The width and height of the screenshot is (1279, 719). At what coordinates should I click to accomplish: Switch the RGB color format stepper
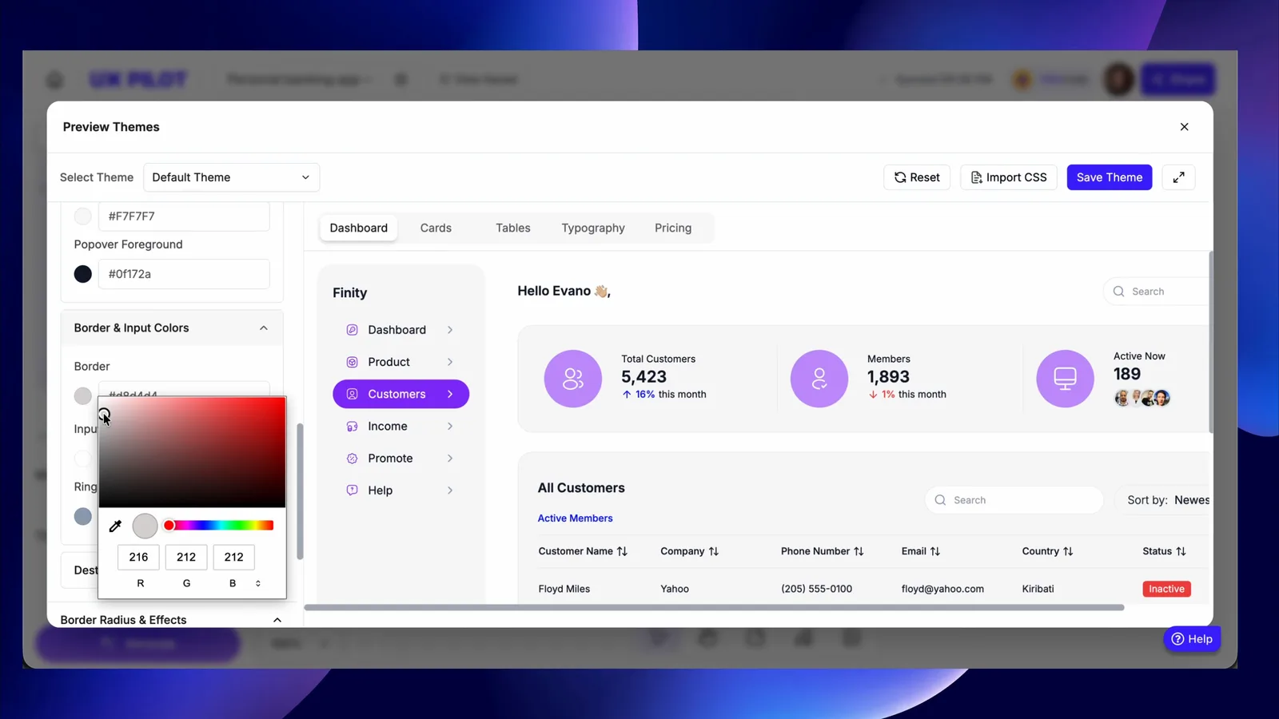(258, 583)
